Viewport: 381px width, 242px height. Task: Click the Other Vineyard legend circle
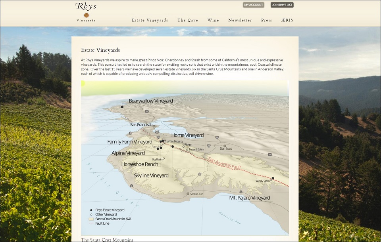point(91,214)
